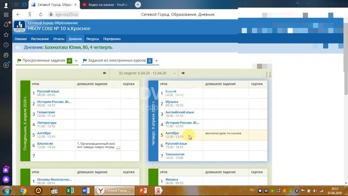This screenshot has width=348, height=196.
Task: Click homework text выполни урок по ссылке
Action: click(x=223, y=133)
